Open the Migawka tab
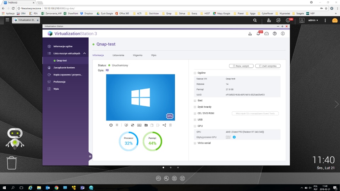 point(137,55)
